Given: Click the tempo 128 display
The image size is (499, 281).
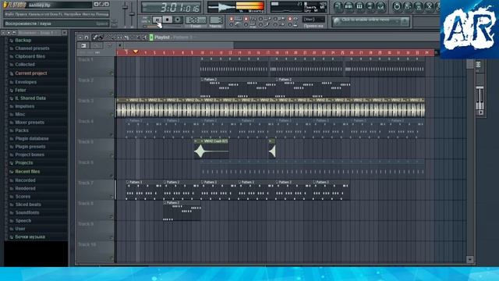Looking at the screenshot, I should (x=196, y=20).
